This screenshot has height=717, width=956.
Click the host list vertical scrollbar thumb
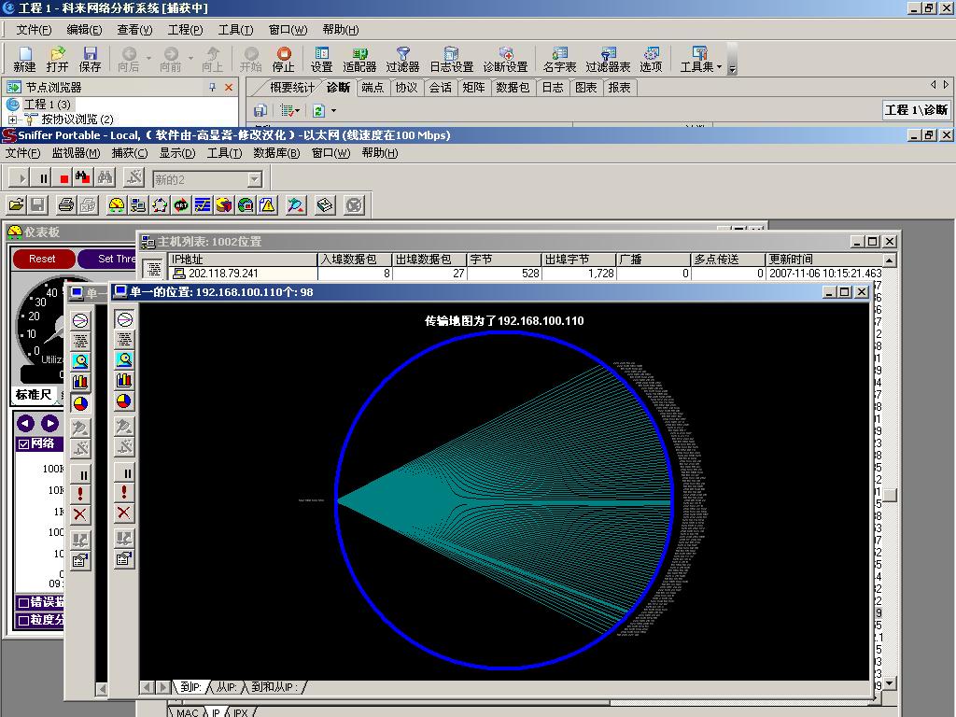pos(891,496)
